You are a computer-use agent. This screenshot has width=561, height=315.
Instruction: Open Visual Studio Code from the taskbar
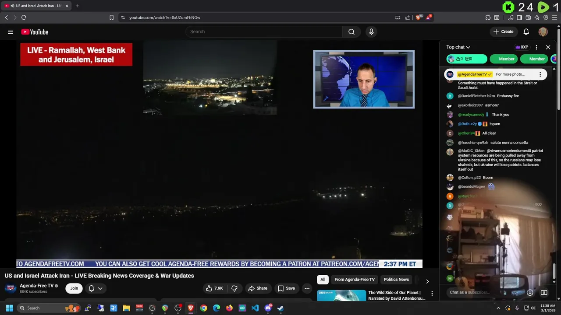(255, 308)
